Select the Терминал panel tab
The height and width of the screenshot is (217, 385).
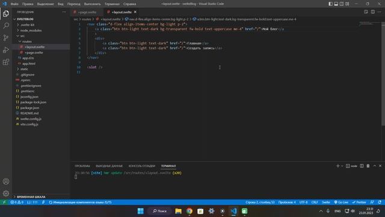[x=168, y=166]
